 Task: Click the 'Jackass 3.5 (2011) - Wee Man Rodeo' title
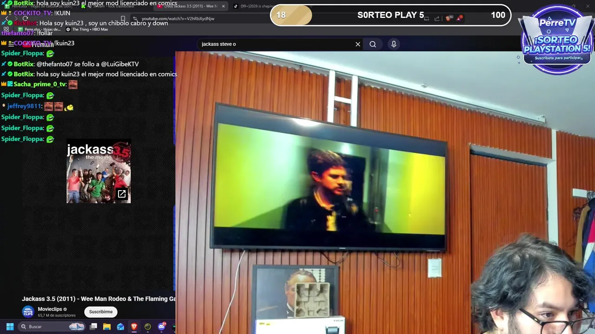pyautogui.click(x=99, y=299)
